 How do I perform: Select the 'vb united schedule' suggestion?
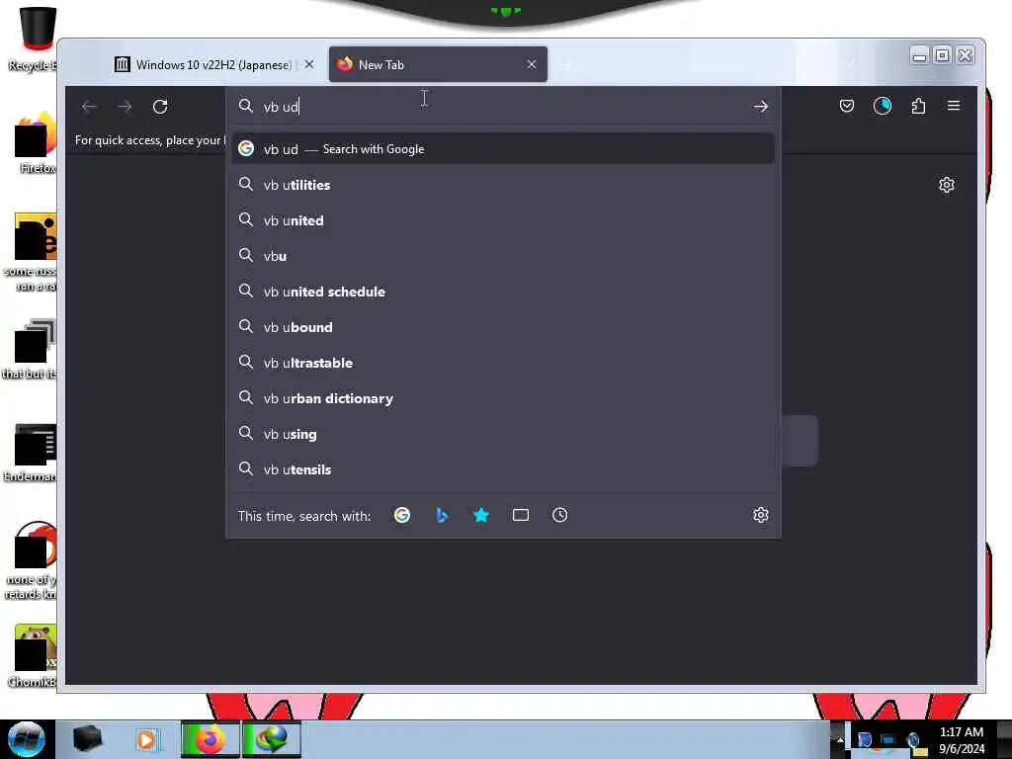(503, 292)
